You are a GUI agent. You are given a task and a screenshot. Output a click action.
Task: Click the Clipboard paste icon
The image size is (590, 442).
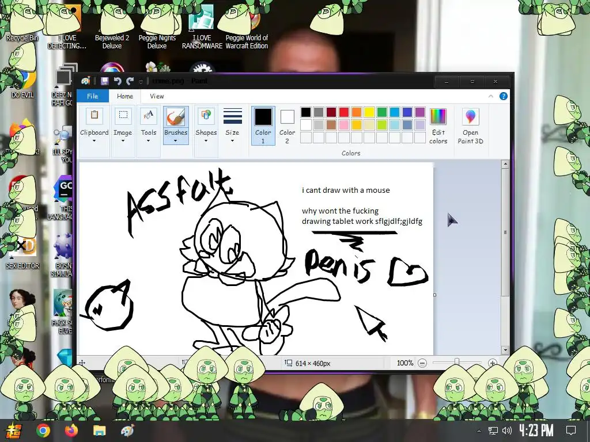(94, 116)
